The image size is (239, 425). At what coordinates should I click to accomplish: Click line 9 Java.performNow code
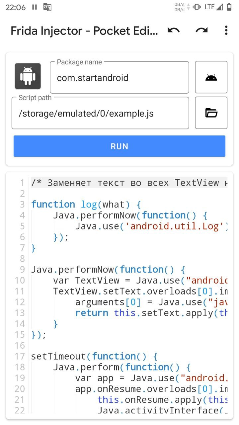pyautogui.click(x=108, y=269)
